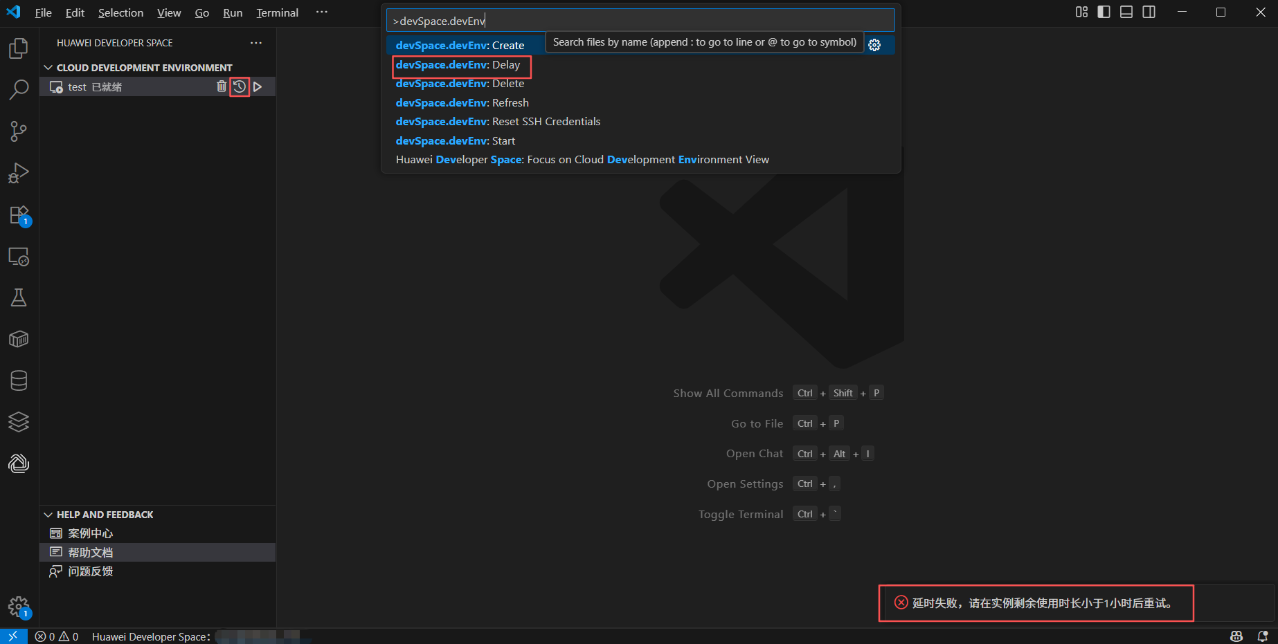The image size is (1278, 644).
Task: Open the File menu
Action: coord(43,12)
